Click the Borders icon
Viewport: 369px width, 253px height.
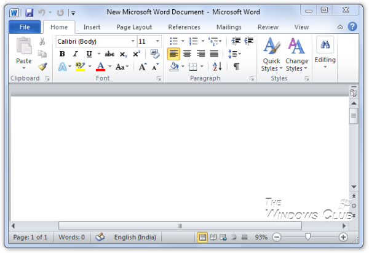tap(193, 66)
